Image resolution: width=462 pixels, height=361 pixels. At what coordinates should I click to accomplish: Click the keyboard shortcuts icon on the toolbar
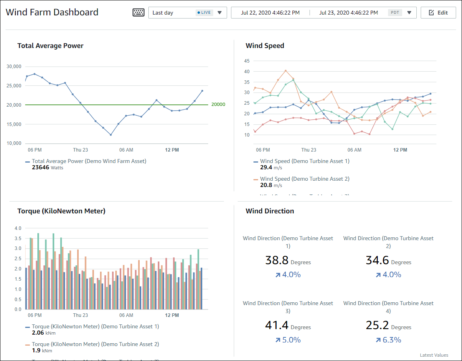tap(138, 12)
